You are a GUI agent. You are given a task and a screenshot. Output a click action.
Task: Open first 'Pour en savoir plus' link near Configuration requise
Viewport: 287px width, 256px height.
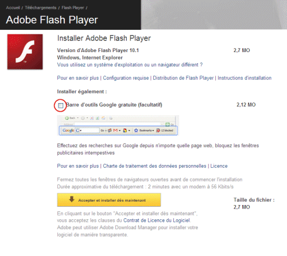(78, 78)
